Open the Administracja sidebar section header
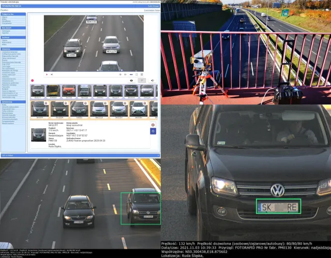Viewport: 331px width, 258px height. [13, 102]
